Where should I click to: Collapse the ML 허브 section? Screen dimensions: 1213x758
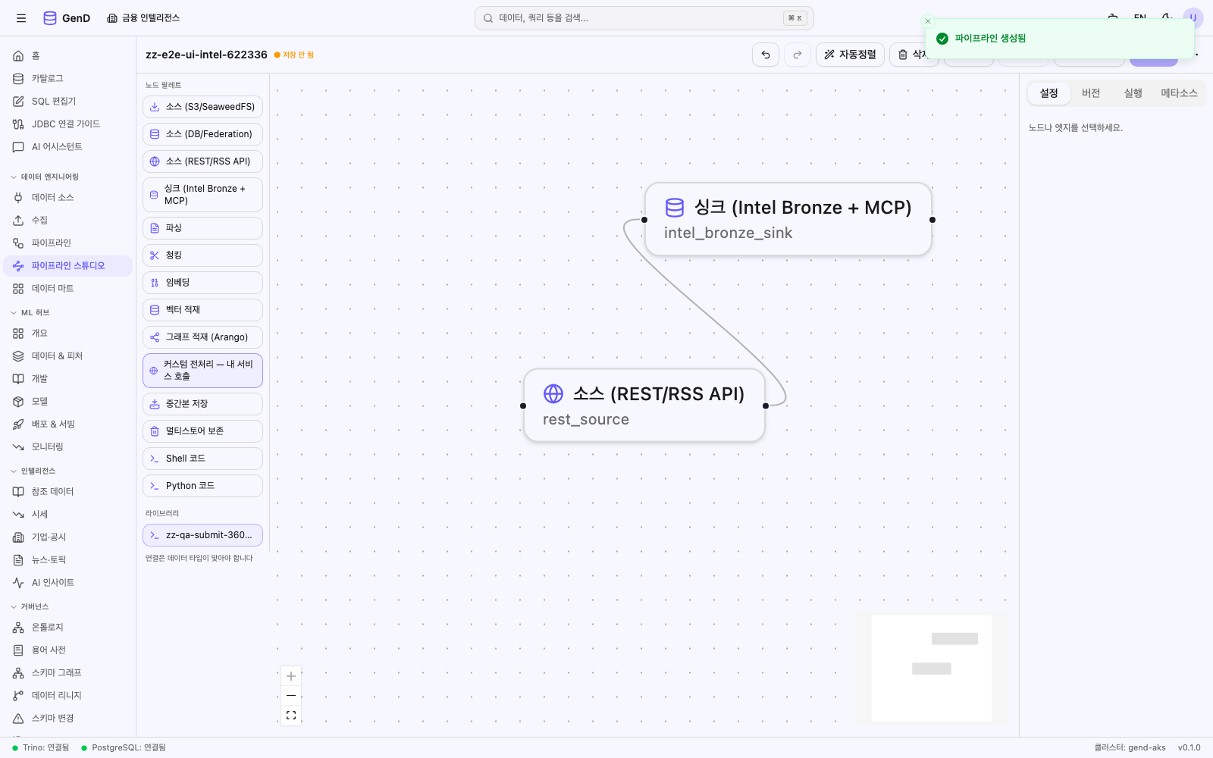(30, 313)
